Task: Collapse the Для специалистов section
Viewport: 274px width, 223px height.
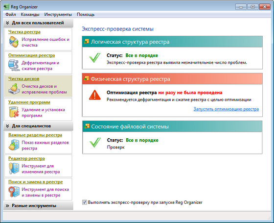Action: 38,126
